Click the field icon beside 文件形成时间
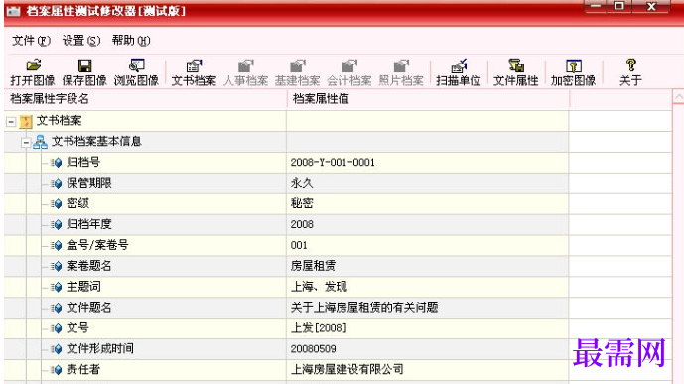 pos(56,349)
